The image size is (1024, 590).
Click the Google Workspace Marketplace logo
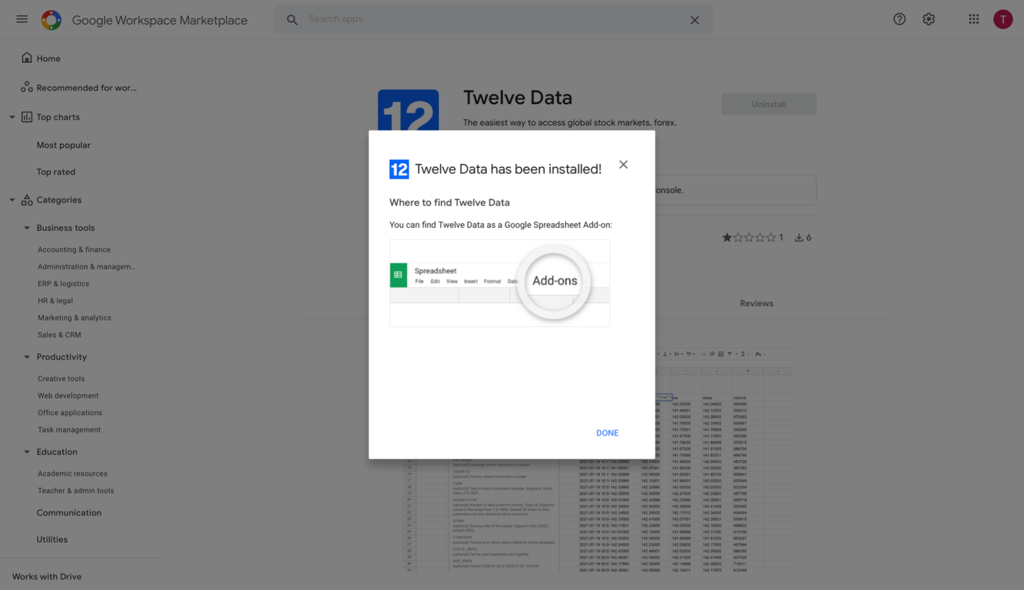51,20
